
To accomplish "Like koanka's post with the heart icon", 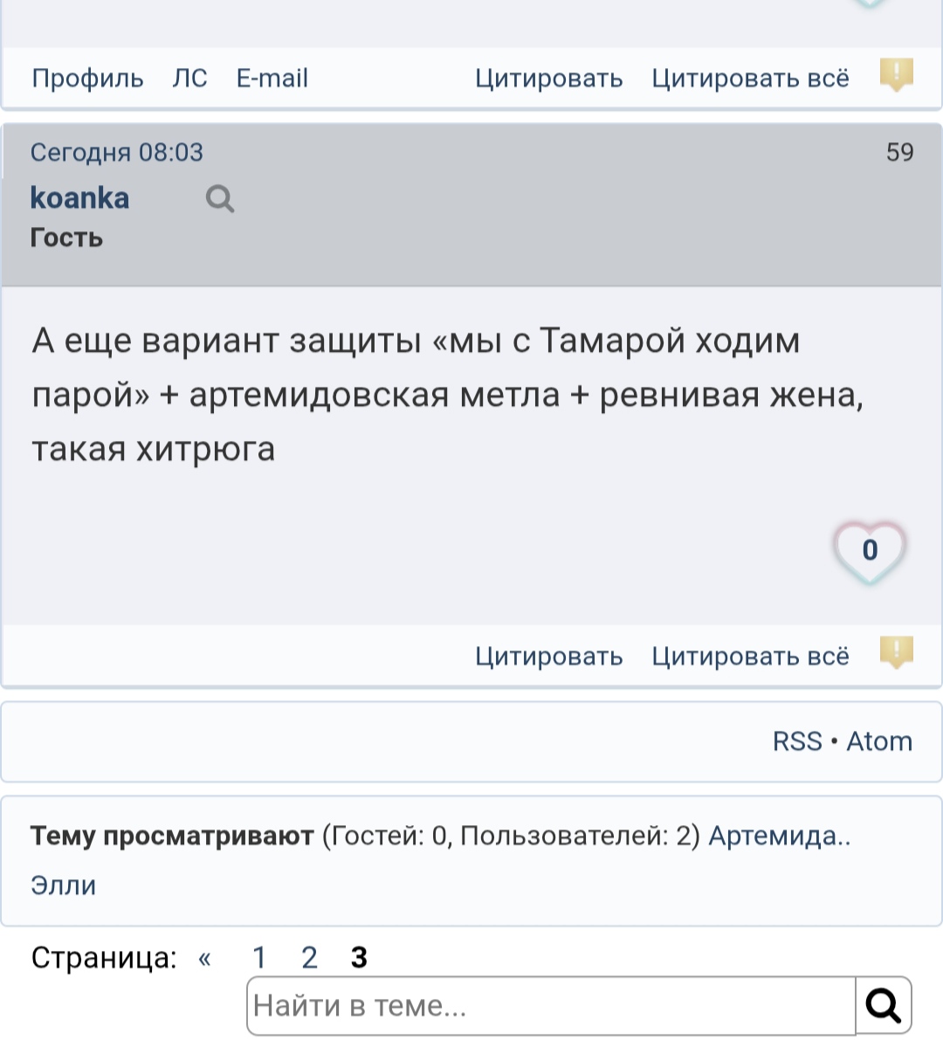I will [870, 550].
